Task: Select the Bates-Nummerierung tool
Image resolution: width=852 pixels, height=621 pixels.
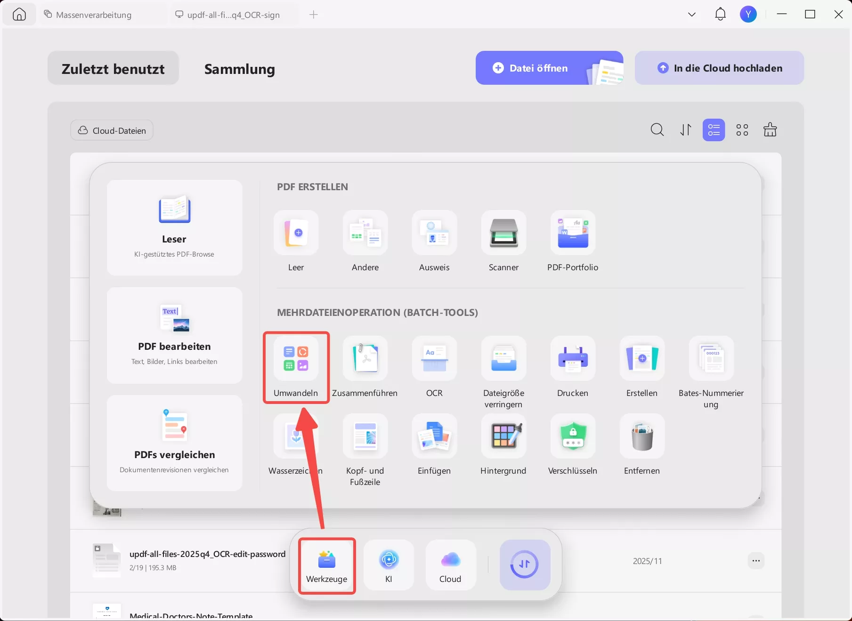Action: click(x=711, y=367)
